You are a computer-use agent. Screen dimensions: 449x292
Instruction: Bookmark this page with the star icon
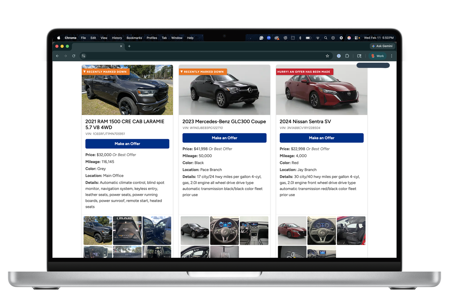point(327,56)
